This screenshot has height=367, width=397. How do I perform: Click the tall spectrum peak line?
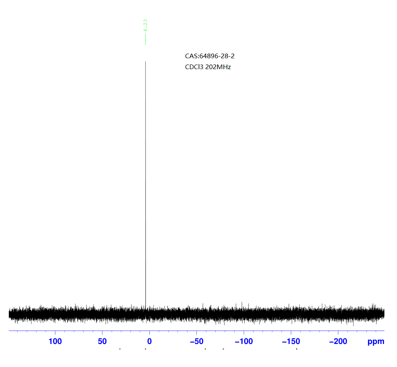145,184
